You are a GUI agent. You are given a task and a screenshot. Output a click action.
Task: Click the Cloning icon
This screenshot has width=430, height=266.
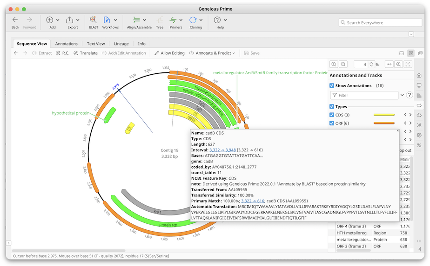[x=193, y=19]
